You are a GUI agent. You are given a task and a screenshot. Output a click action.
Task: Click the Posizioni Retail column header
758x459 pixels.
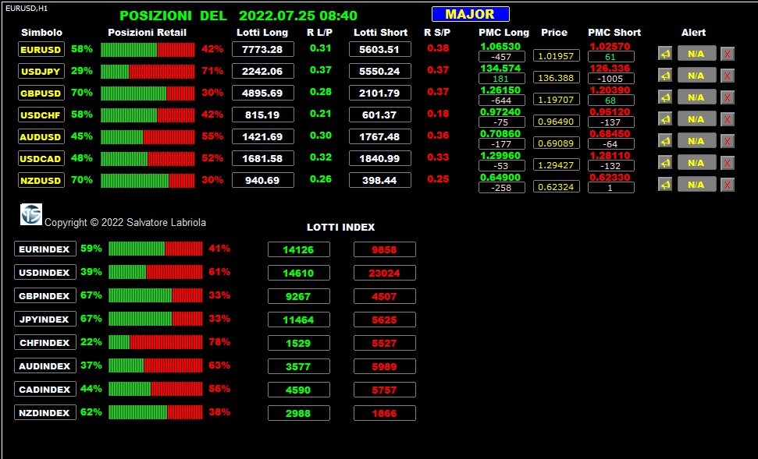coord(147,32)
